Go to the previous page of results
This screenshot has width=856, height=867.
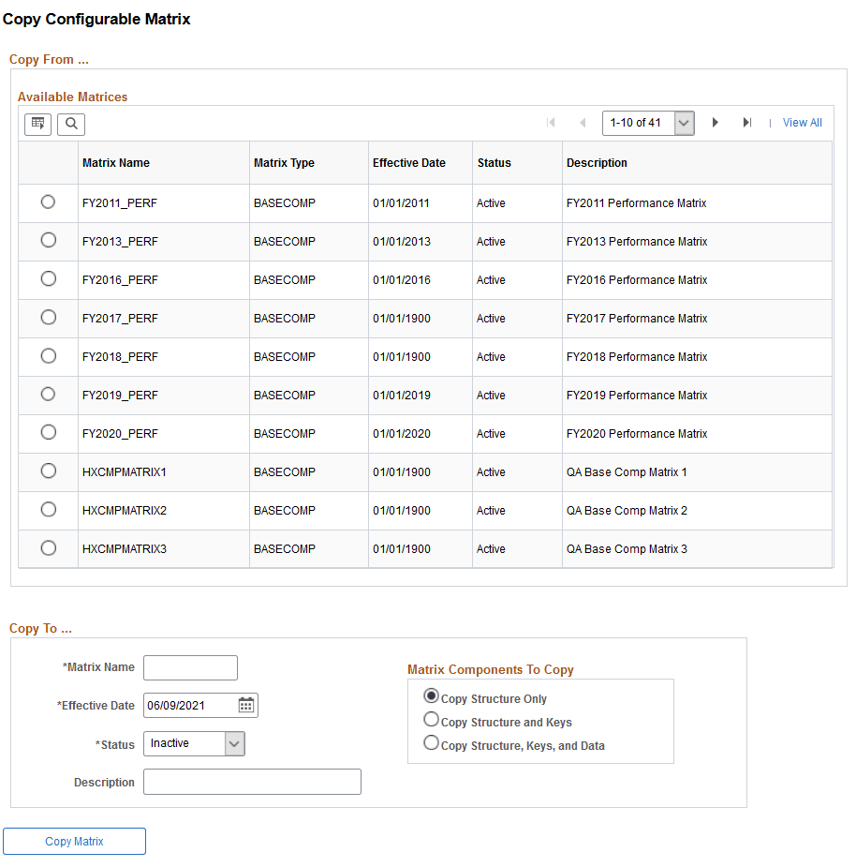click(x=583, y=122)
